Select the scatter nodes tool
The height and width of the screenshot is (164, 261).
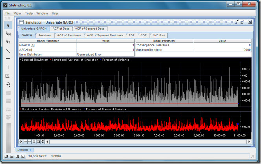coord(8,84)
